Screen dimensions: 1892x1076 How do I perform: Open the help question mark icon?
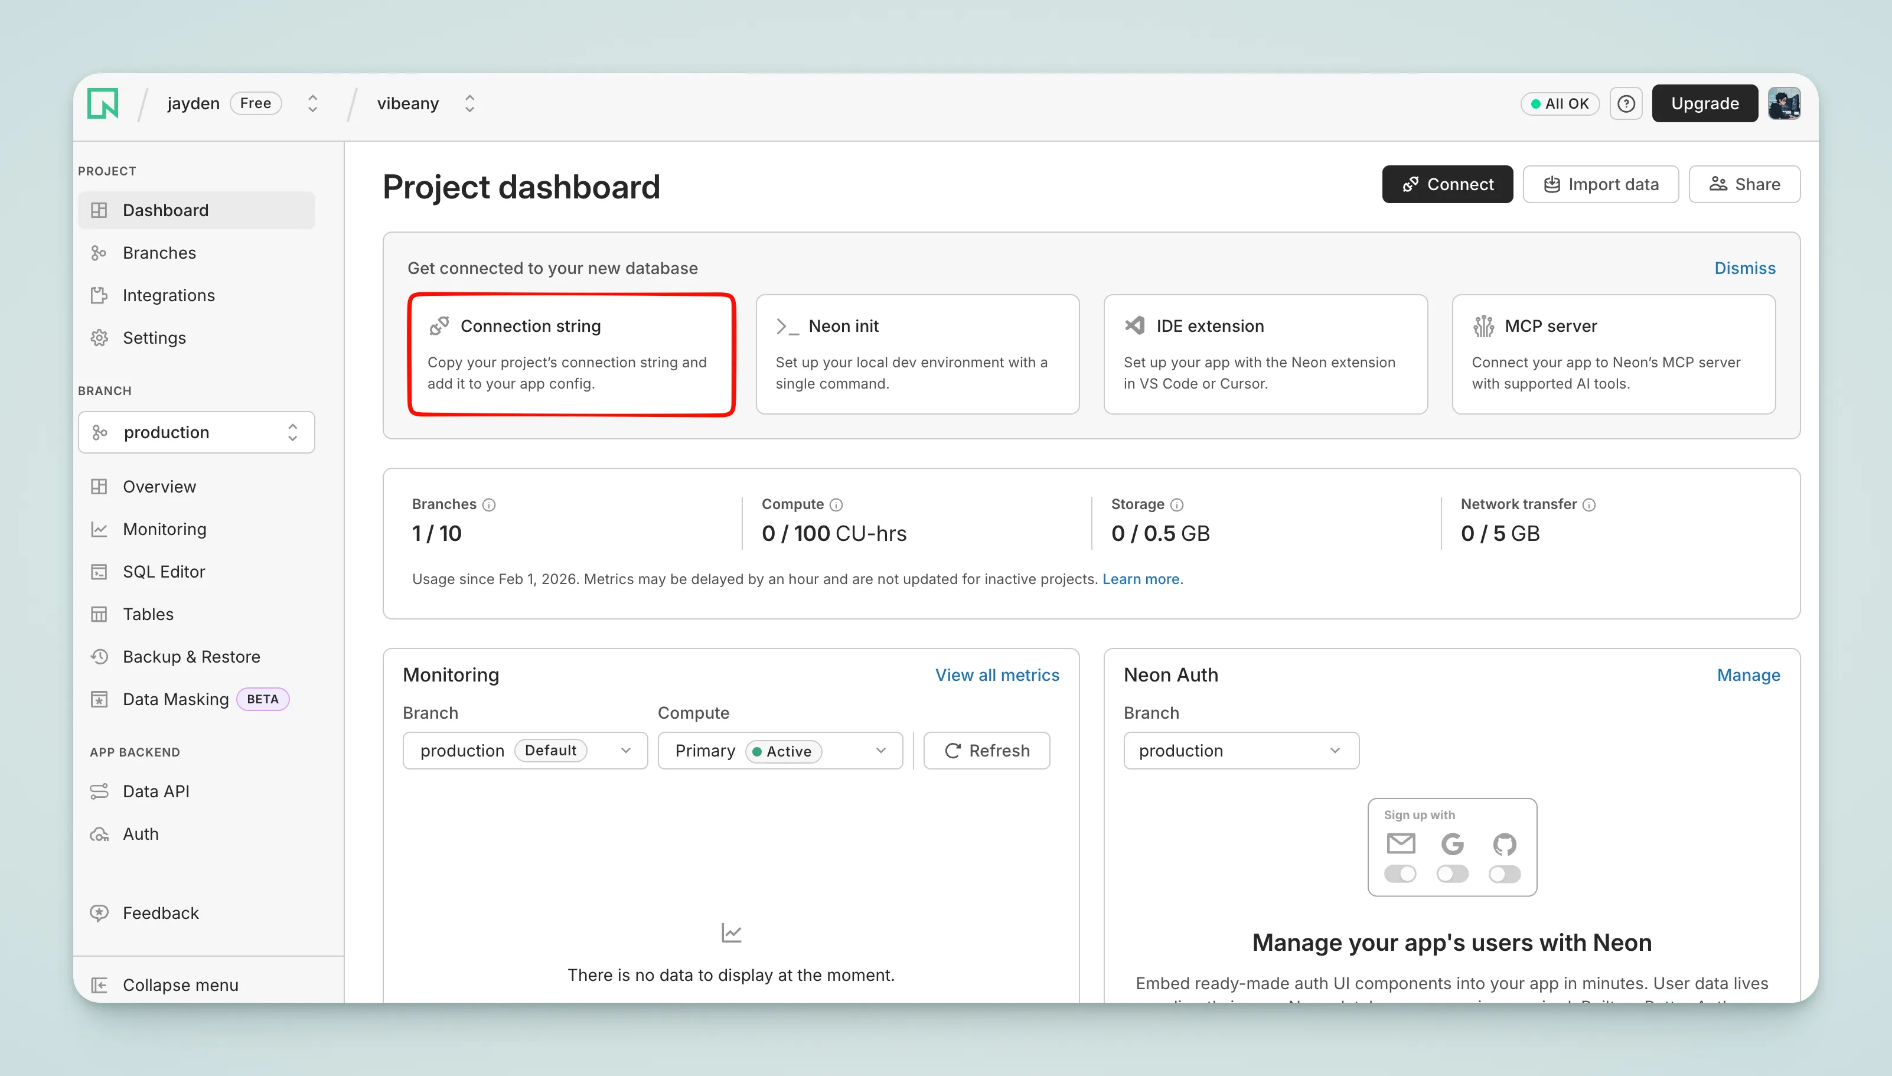click(1625, 103)
